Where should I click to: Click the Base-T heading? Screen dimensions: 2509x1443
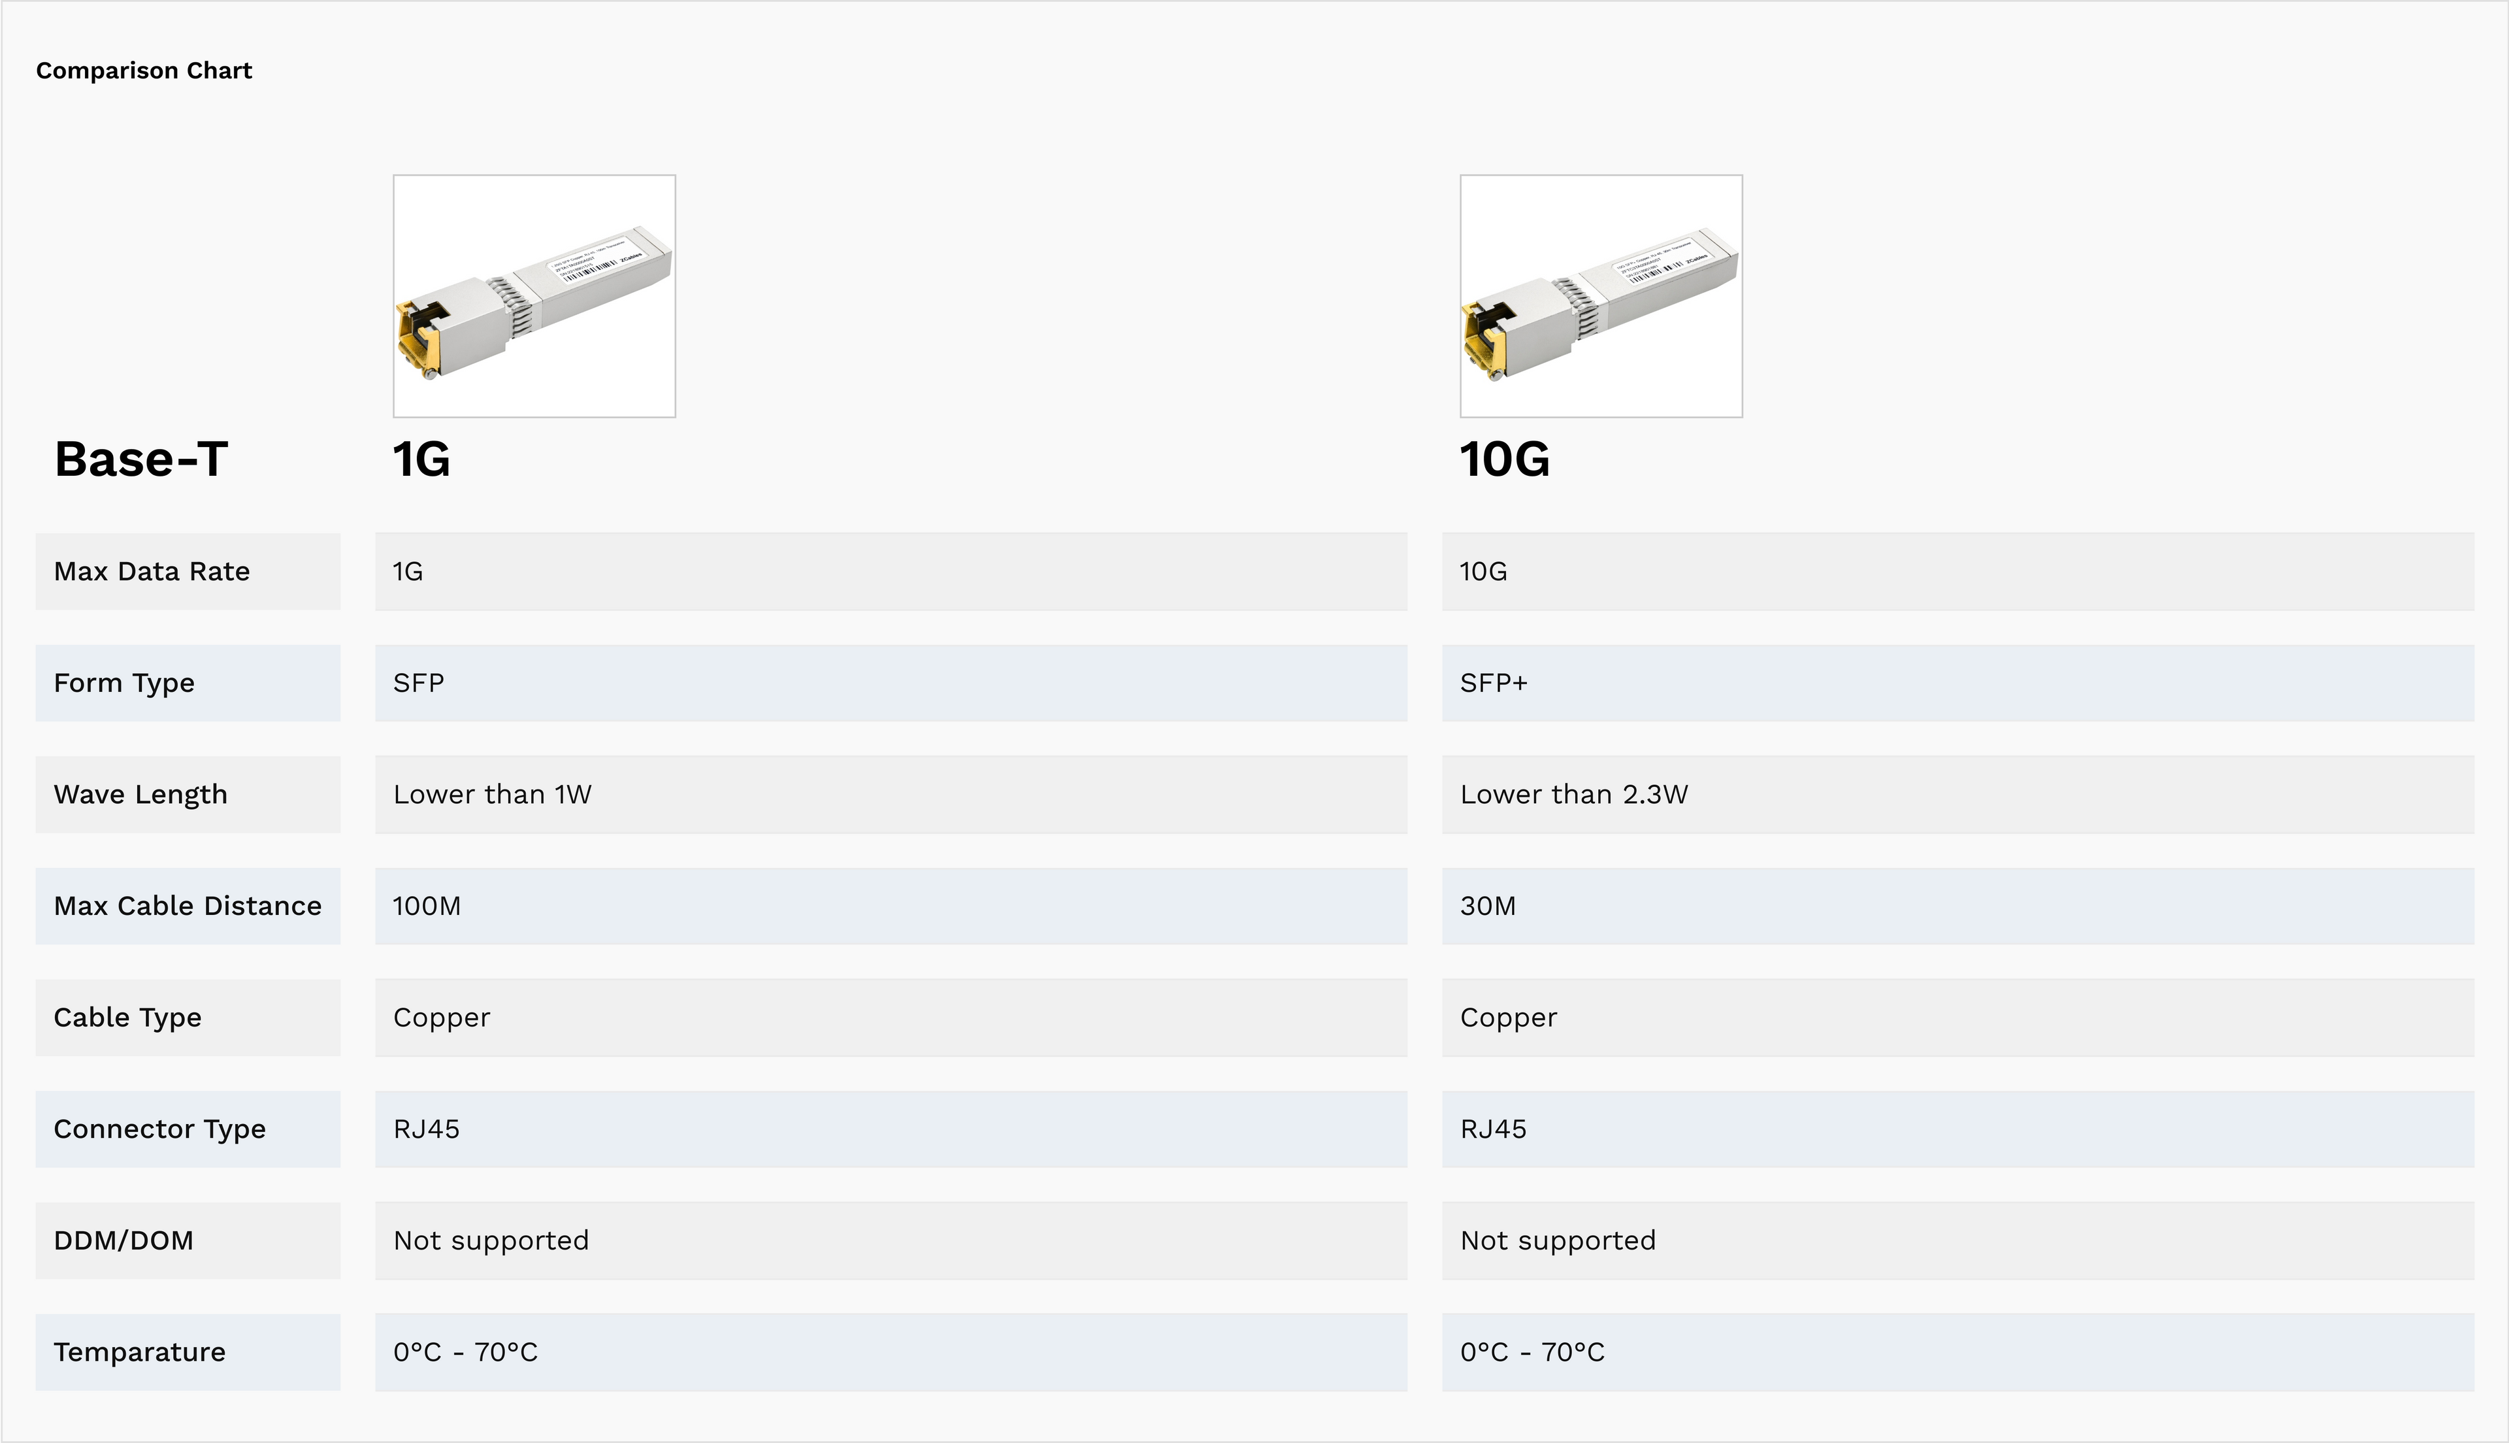tap(140, 460)
